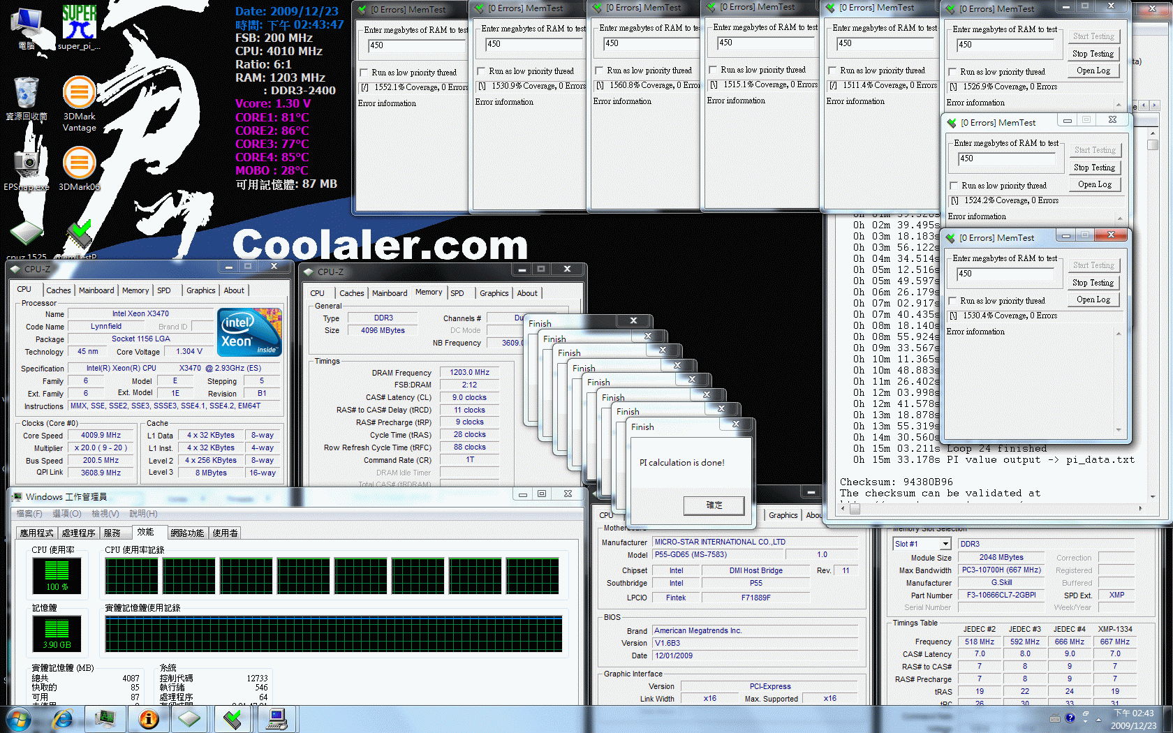
Task: Open the keyboard language tray icon
Action: coord(1055,718)
